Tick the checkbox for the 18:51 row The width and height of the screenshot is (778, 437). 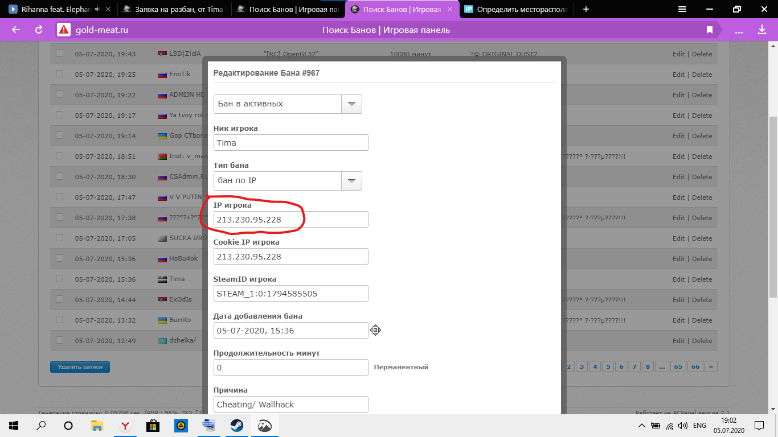pyautogui.click(x=59, y=156)
